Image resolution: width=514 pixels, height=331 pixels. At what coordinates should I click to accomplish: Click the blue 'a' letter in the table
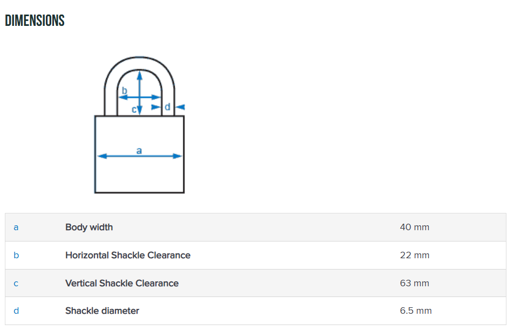(x=16, y=227)
